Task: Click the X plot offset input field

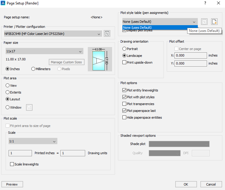Action: [191, 55]
